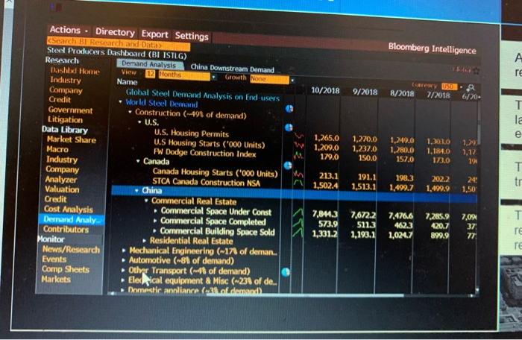Click the 7/2018 column header
This screenshot has width=522, height=340.
click(438, 95)
